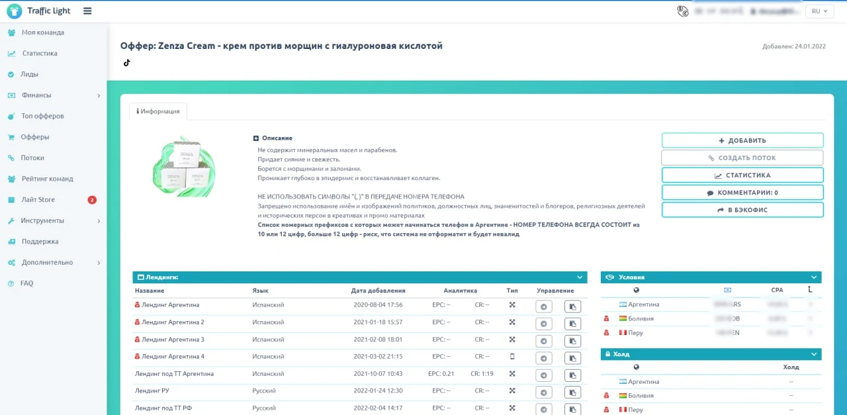Click the TikTok icon under the offer title
847x415 pixels.
point(126,63)
